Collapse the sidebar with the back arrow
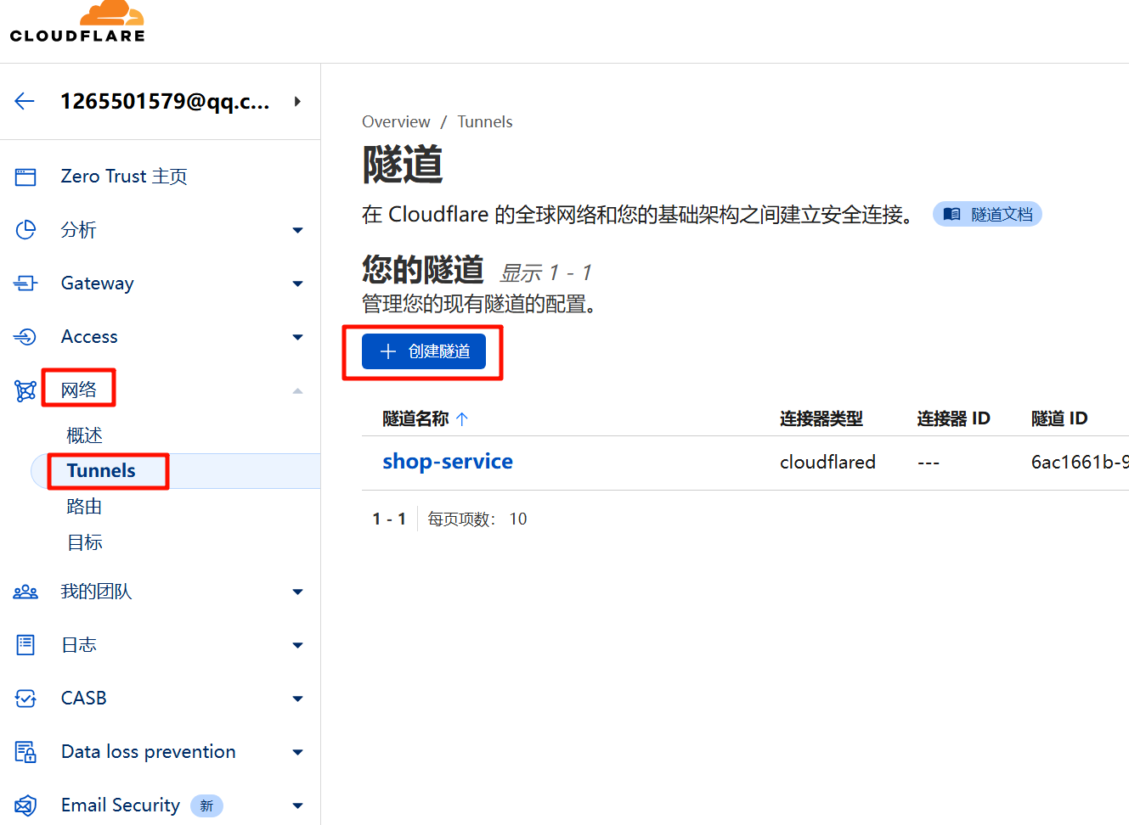This screenshot has height=825, width=1129. click(24, 99)
